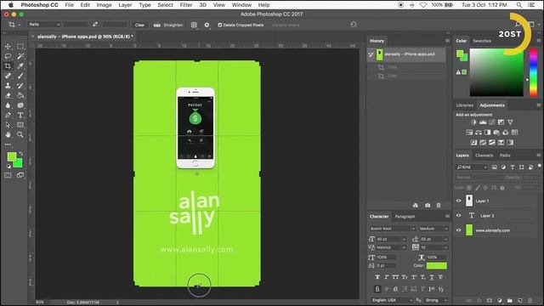This screenshot has width=544, height=306.
Task: Click the Character text color swatch
Action: 436,266
